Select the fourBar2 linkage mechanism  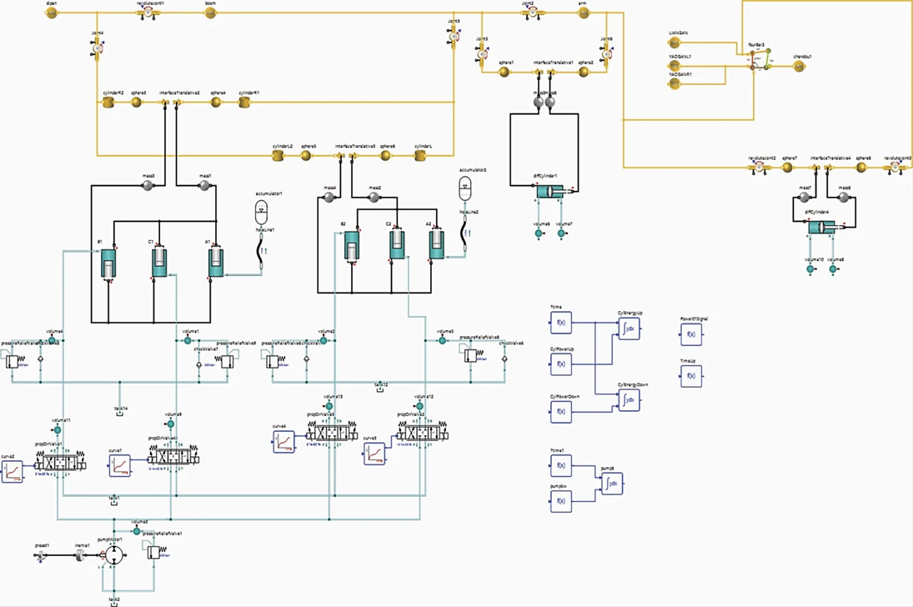pos(760,60)
